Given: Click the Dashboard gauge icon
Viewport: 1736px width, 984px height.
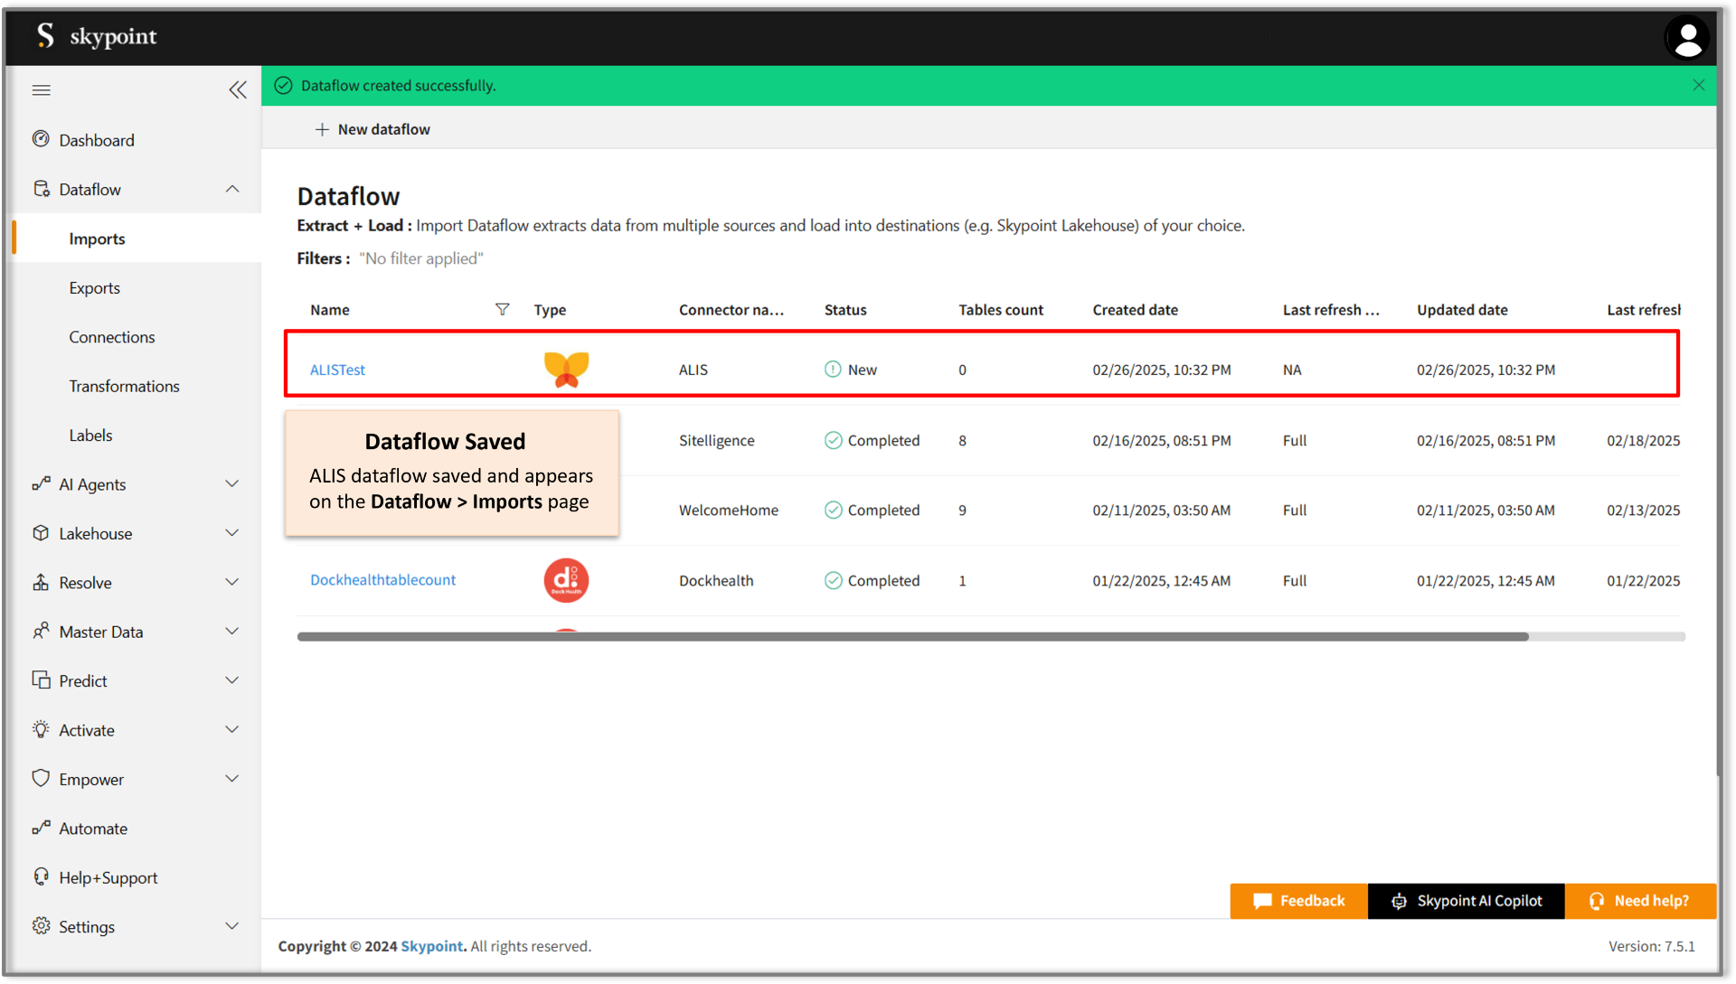Looking at the screenshot, I should click(x=41, y=139).
